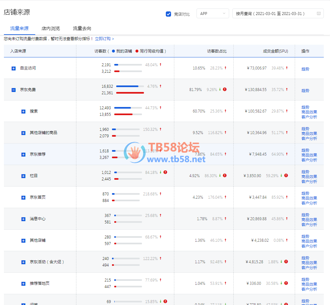Viewport: 330px width, 305px height.
Task: Click the 访客数占比 column header
Action: [217, 51]
